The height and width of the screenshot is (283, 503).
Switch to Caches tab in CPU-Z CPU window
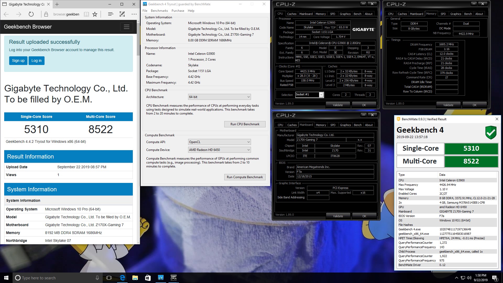coord(292,14)
